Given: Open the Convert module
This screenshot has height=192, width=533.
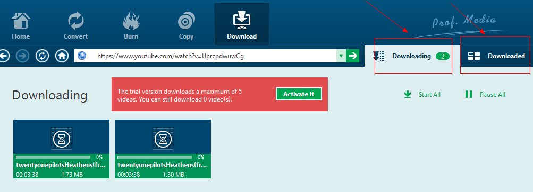Looking at the screenshot, I should pyautogui.click(x=76, y=25).
